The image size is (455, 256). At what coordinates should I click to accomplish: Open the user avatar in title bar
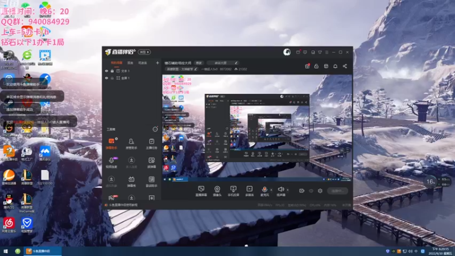tap(287, 52)
